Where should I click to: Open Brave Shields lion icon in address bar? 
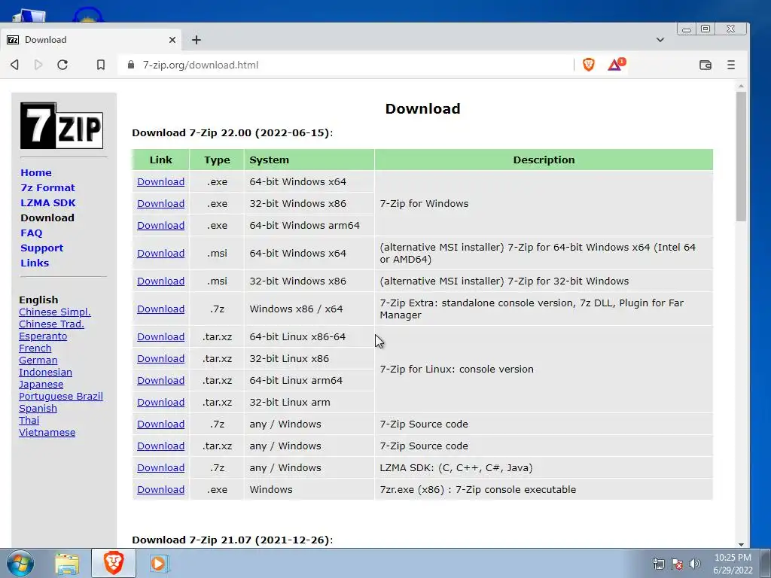[589, 65]
